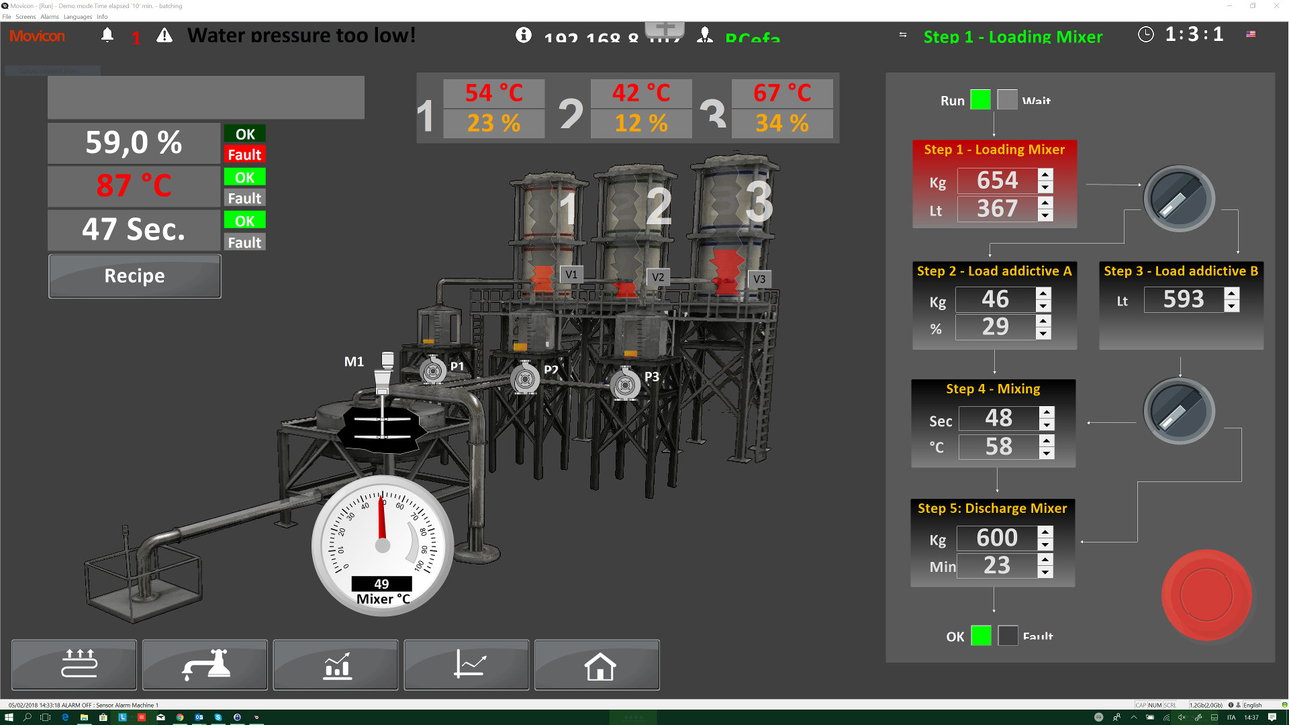The height and width of the screenshot is (725, 1289).
Task: Open the water tap screen button
Action: pyautogui.click(x=205, y=665)
